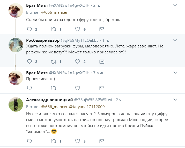Reply to Брат Митя's 'Стали бы они' tweet
185x148 pixels.
coord(29,29)
